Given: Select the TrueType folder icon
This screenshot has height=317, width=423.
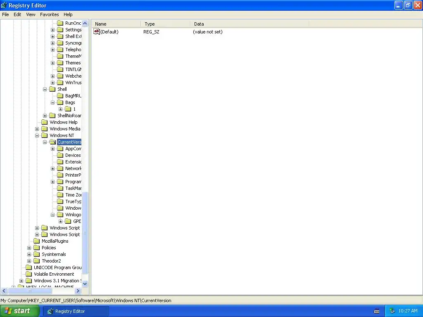Looking at the screenshot, I should point(60,201).
